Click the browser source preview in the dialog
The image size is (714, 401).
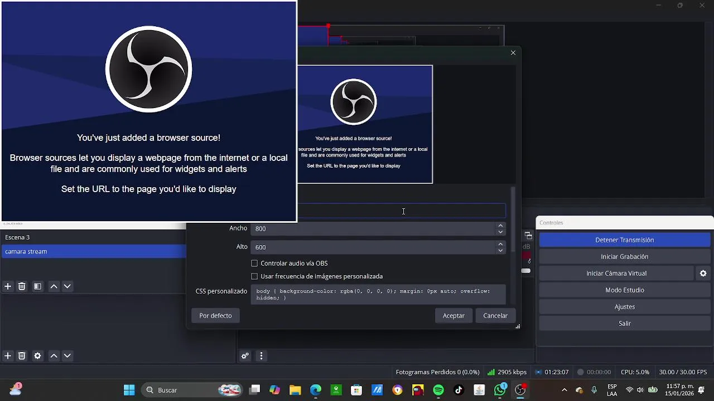(x=365, y=124)
